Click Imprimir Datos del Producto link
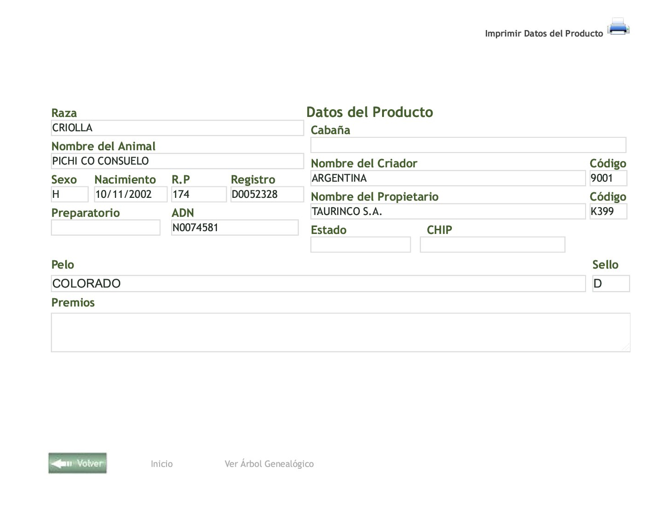 [543, 34]
